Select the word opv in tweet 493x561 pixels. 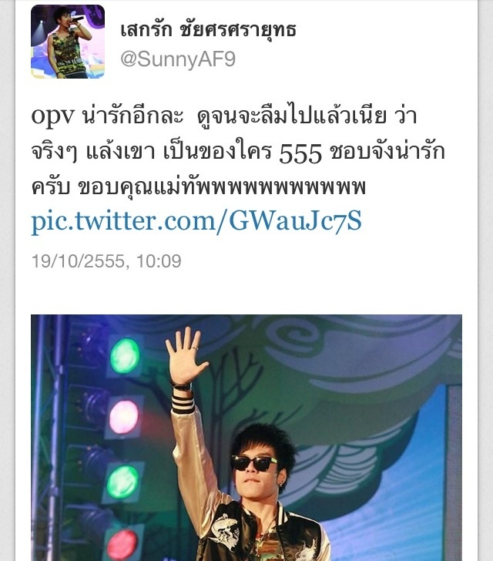pos(53,116)
